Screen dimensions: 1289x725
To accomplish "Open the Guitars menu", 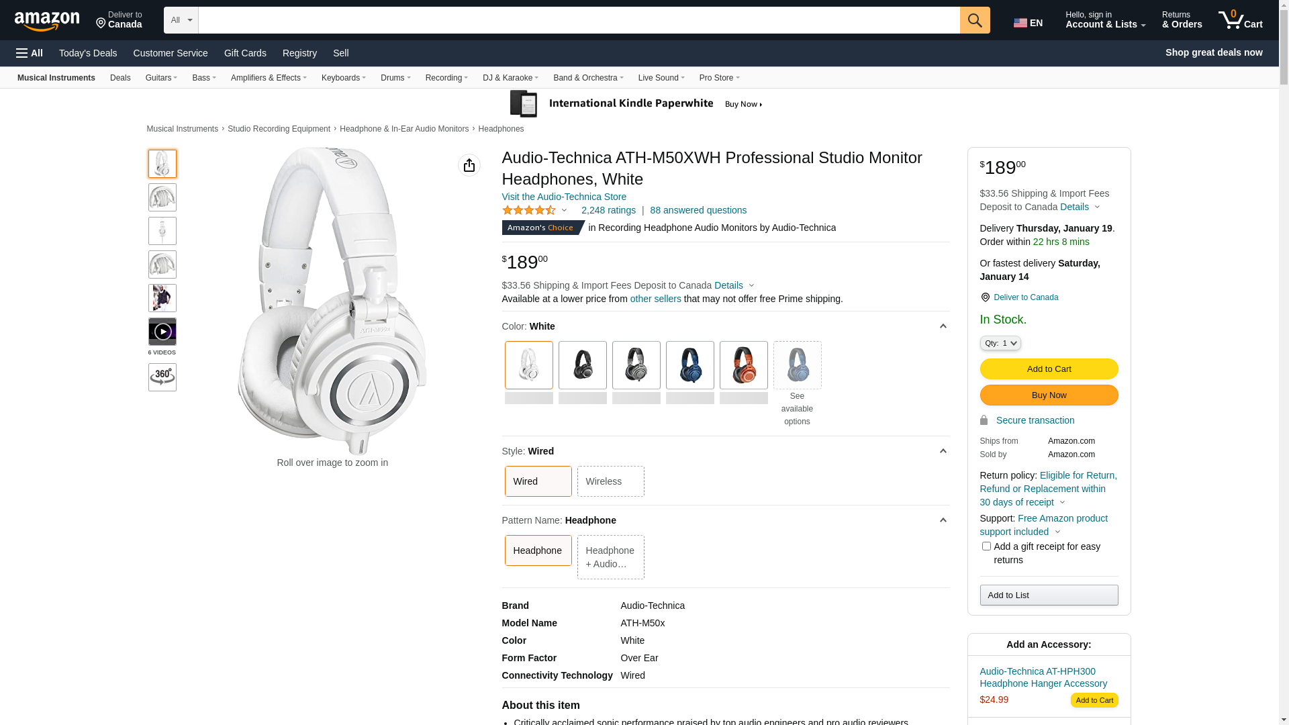I will 161,78.
